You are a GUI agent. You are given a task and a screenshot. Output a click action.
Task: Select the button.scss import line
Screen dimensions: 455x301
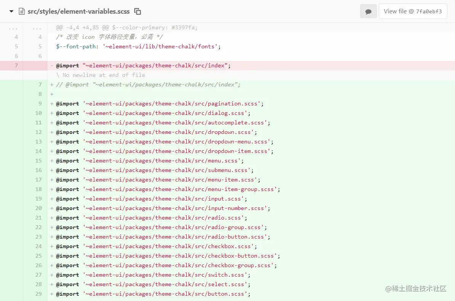pyautogui.click(x=153, y=294)
